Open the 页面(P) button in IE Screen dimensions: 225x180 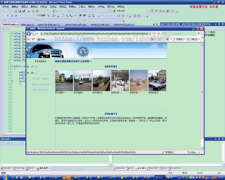pyautogui.click(x=179, y=39)
